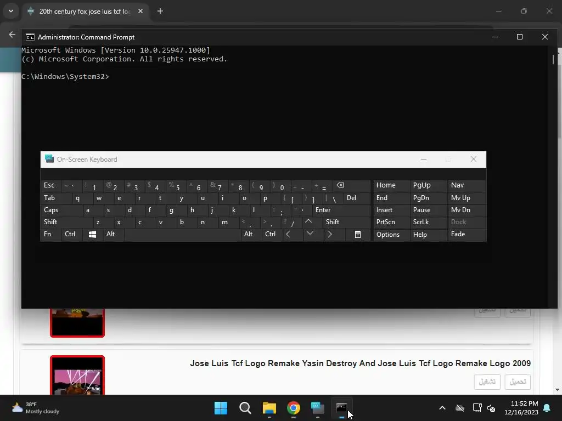Open Jose Luis Tcf Logo Remake 2009 link
Screen dimensions: 562x421
360,363
